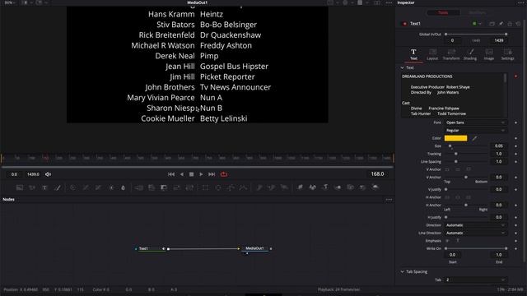This screenshot has width=527, height=296.
Task: Add a Fast Noise node from toolbar
Action: (x=32, y=187)
